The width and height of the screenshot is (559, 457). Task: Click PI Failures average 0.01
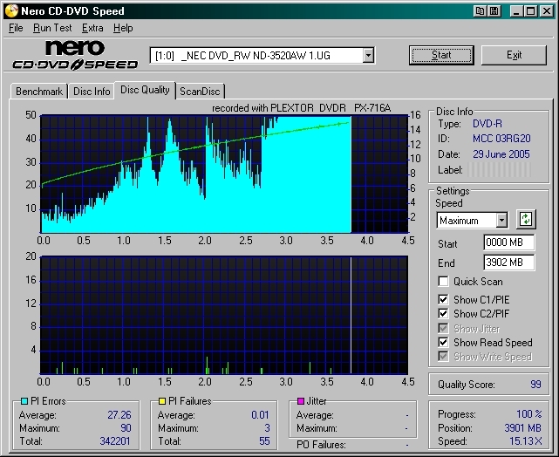tap(260, 415)
